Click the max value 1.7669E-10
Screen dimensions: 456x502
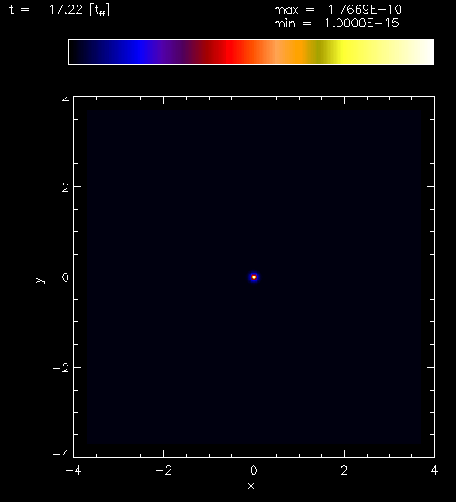click(x=365, y=10)
